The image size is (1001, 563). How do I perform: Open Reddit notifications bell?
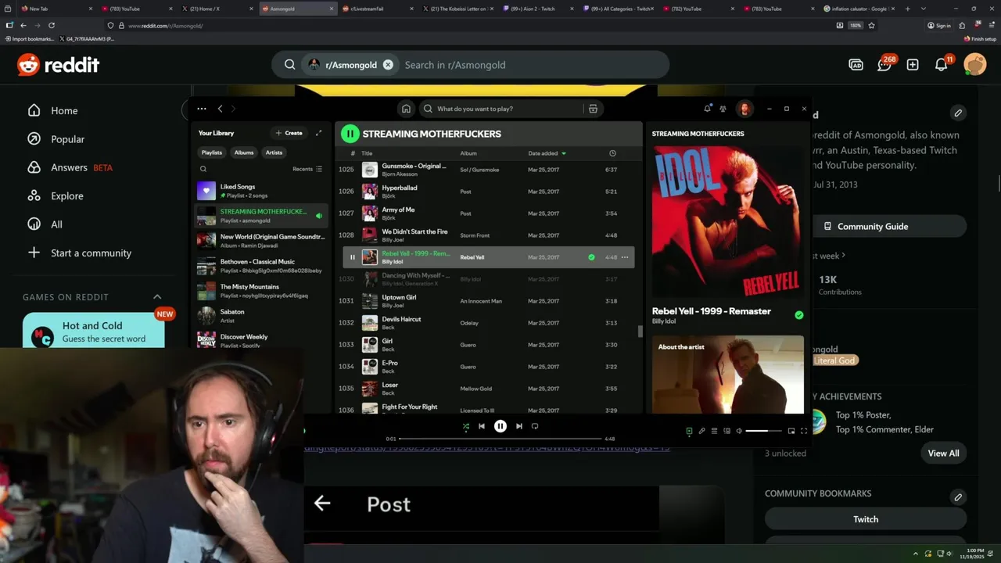coord(942,65)
